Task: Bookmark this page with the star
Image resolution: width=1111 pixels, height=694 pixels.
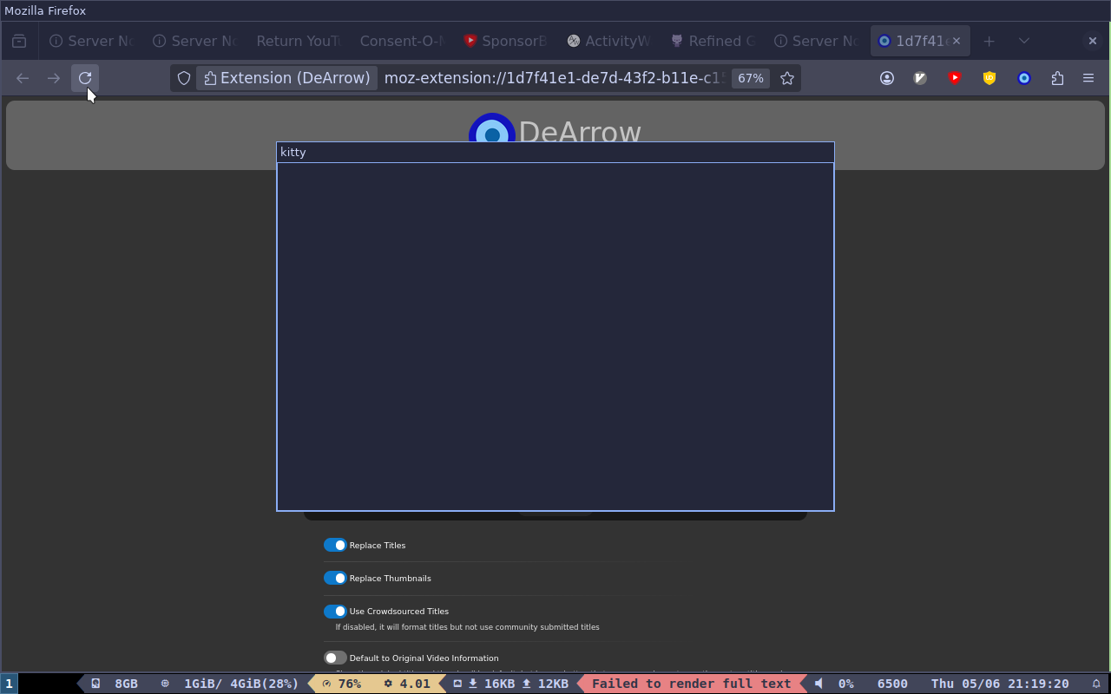Action: (787, 78)
